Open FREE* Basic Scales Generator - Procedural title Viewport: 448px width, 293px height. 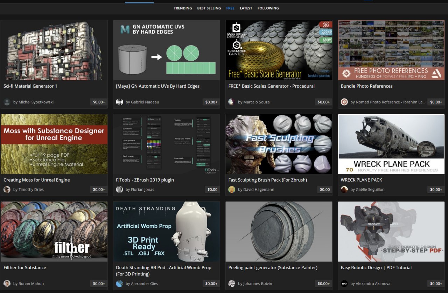[x=272, y=86]
